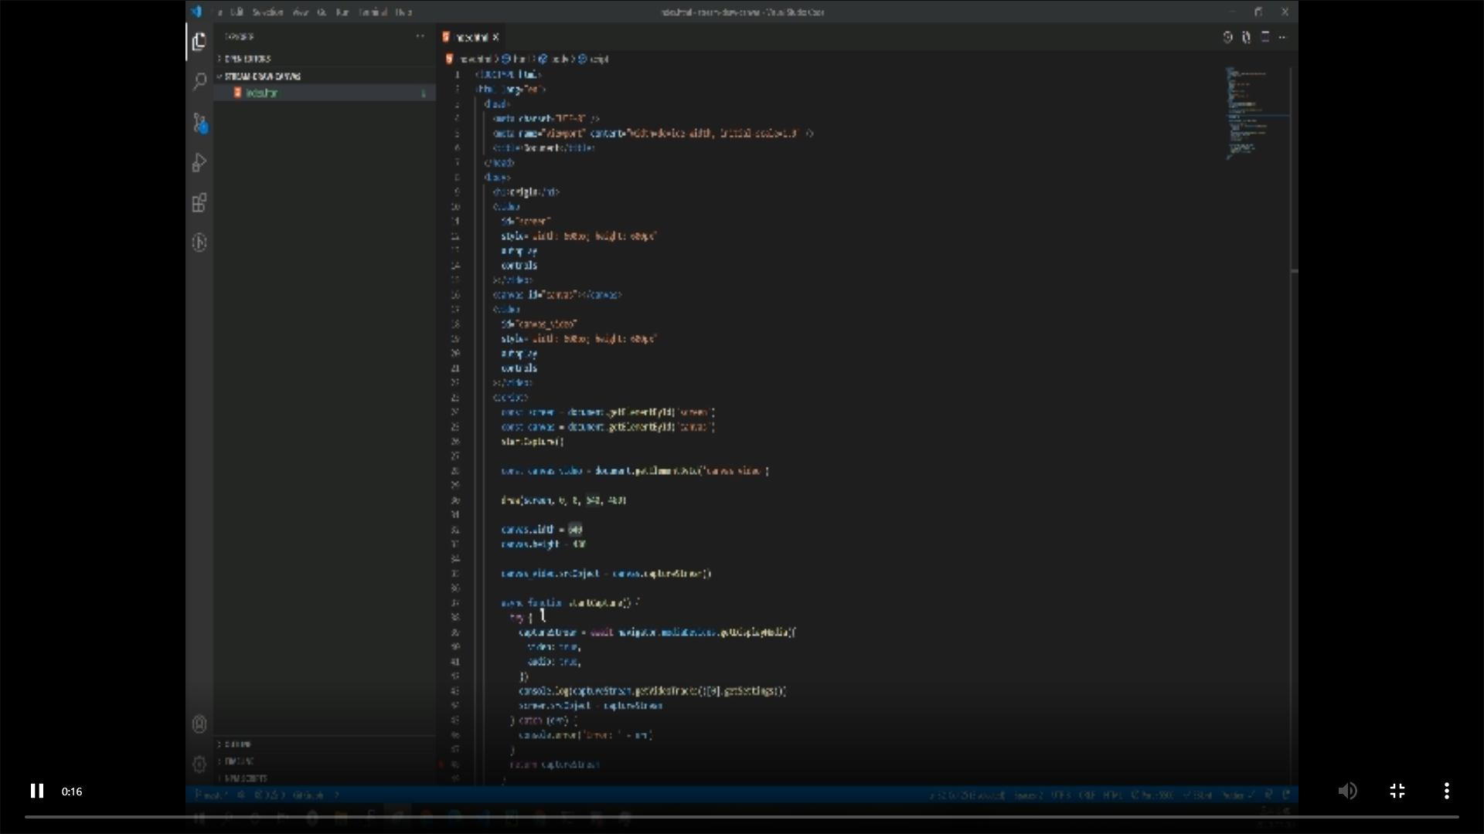The image size is (1484, 834).
Task: Open the Search view in activity bar
Action: (199, 82)
